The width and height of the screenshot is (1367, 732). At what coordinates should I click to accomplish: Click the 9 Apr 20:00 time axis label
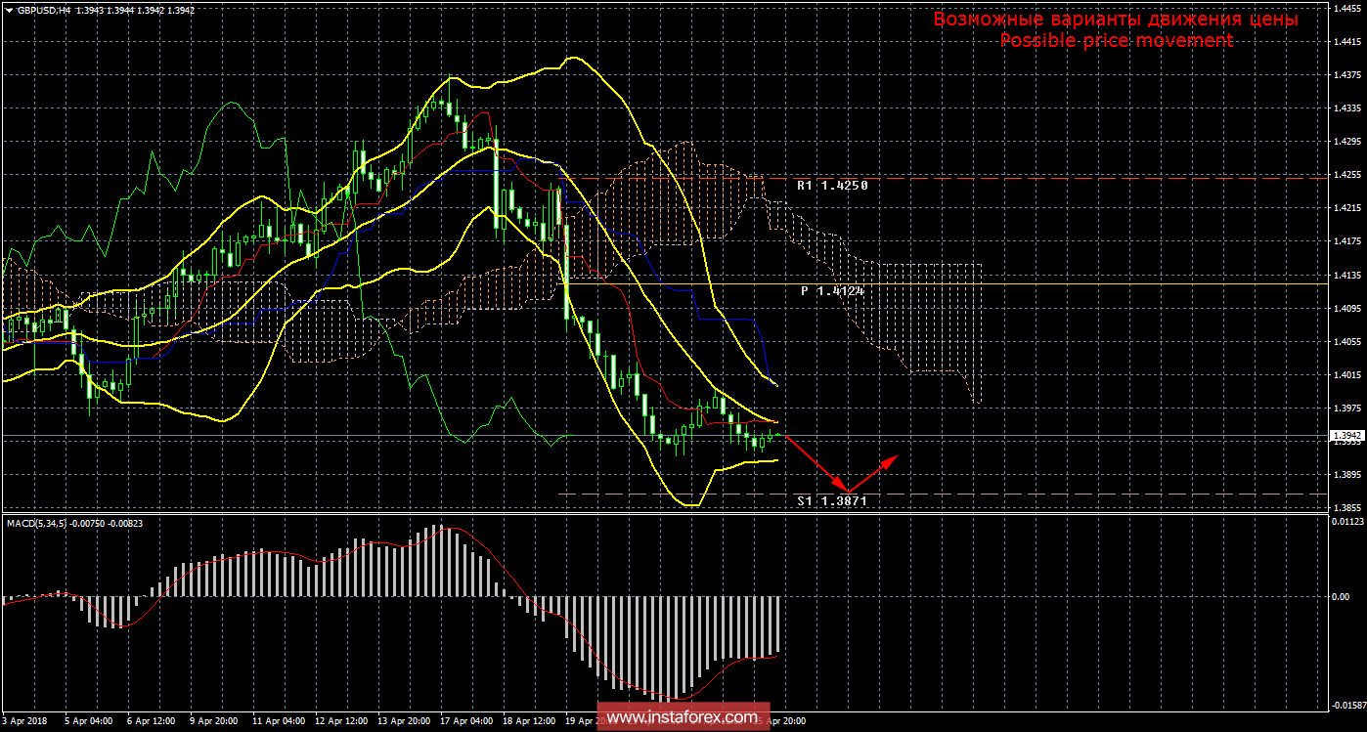pos(214,722)
